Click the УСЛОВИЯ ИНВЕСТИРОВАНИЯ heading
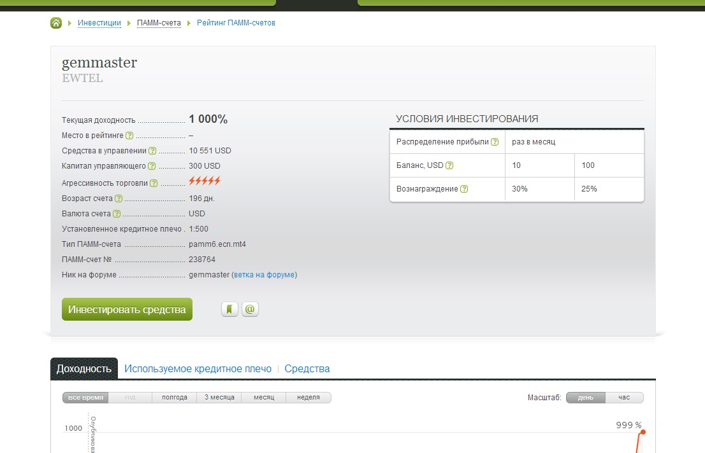The image size is (705, 453). point(467,118)
